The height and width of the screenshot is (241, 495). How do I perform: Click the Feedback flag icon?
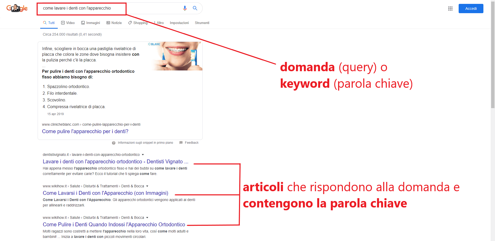[181, 142]
